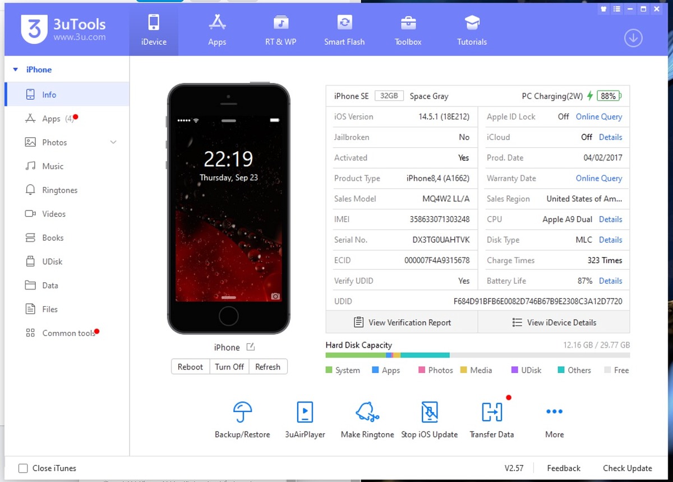The image size is (673, 482).
Task: Click the Turn Off button
Action: (x=229, y=367)
